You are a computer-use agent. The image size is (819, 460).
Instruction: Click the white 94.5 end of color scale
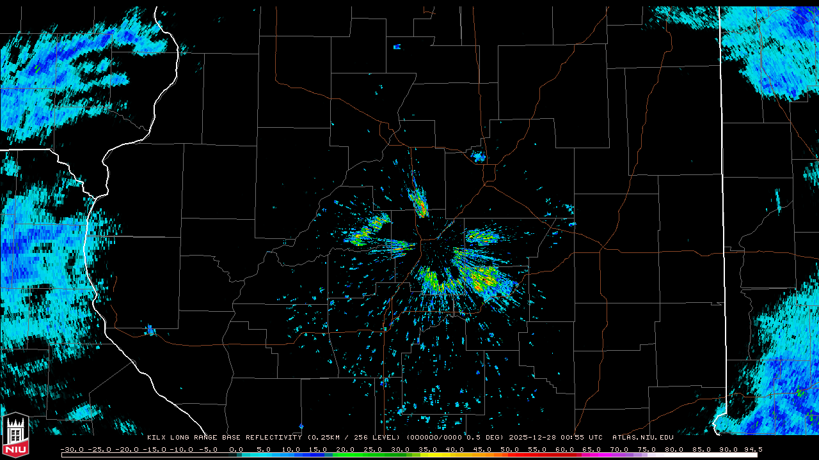pos(755,455)
